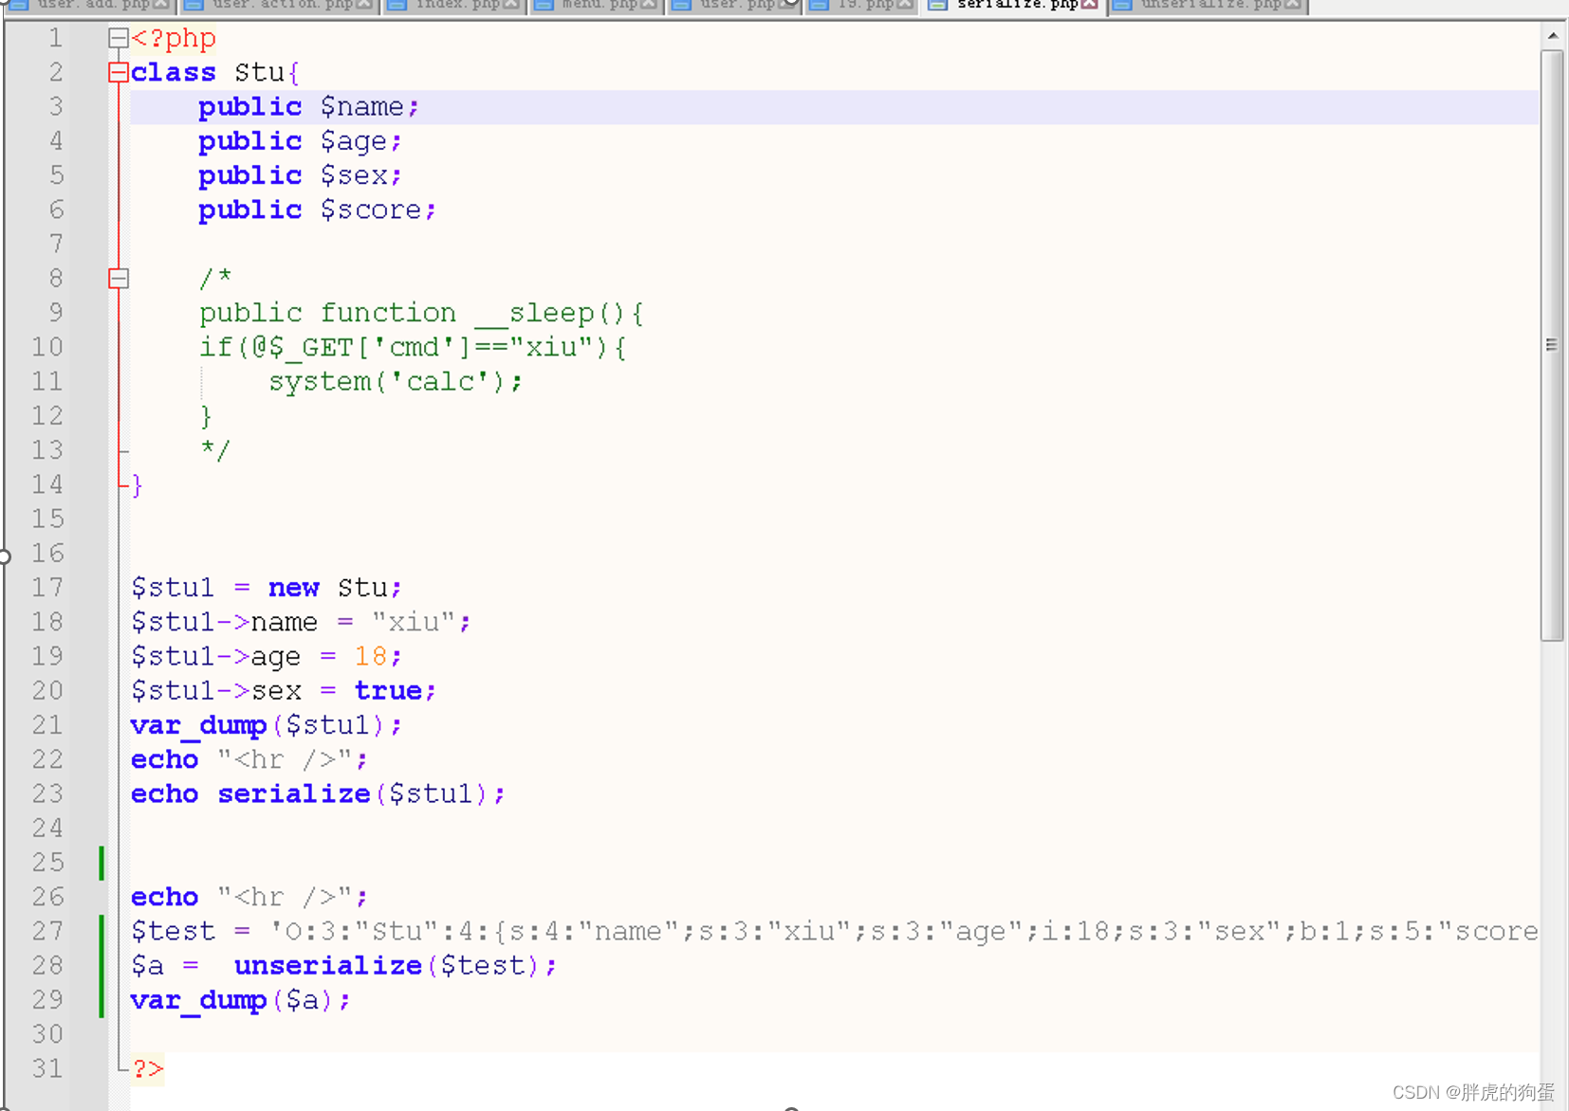Click the if(@$_GET['cmd']=="xiu") line
Image resolution: width=1569 pixels, height=1111 pixels.
click(413, 347)
